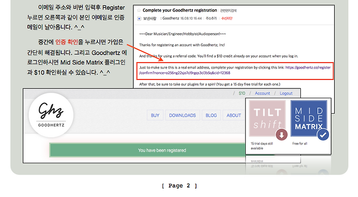Click 주소추가 in the email header

coord(211,18)
